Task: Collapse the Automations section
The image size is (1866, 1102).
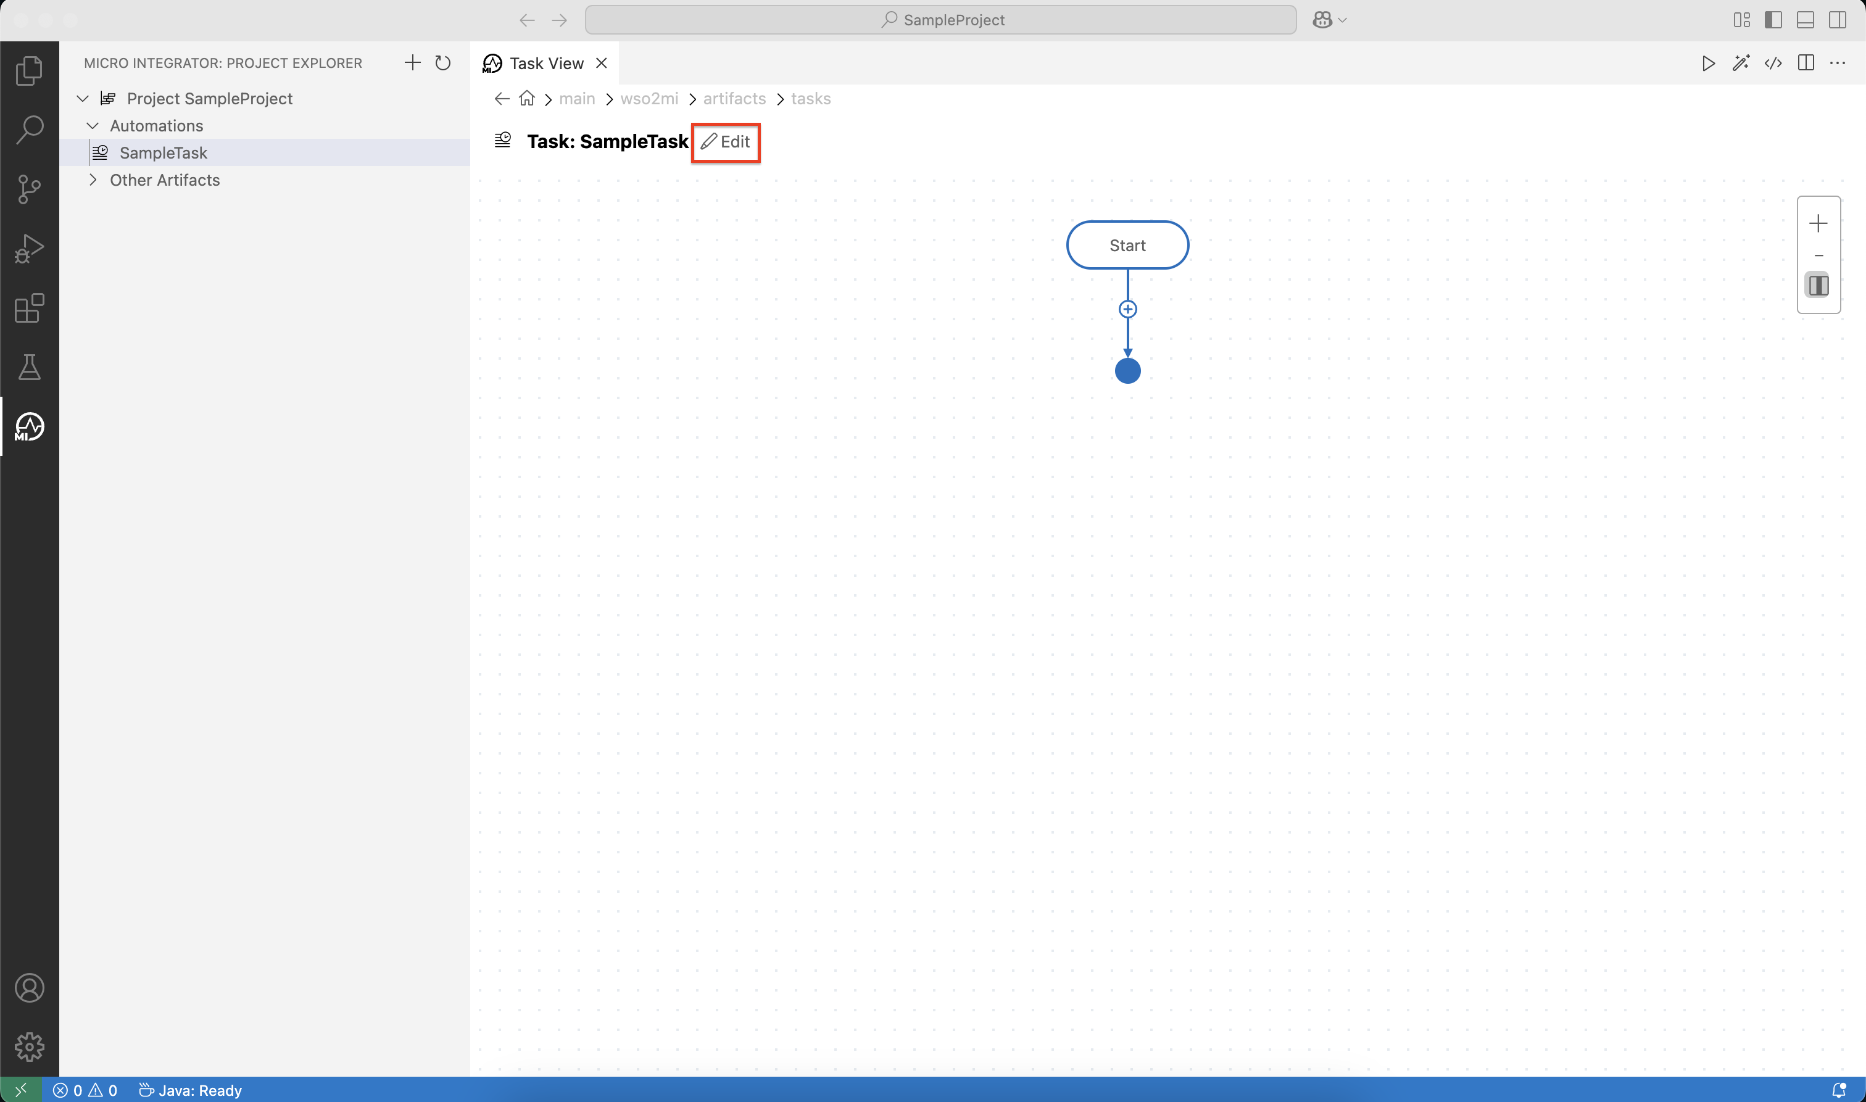Action: 93,125
